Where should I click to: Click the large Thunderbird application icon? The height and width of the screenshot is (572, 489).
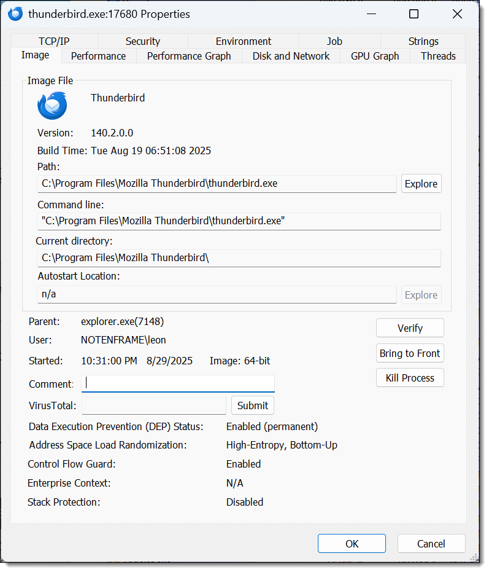pos(52,106)
